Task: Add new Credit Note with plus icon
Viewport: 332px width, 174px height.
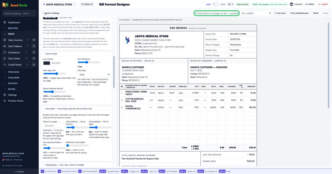Action: tap(34, 65)
